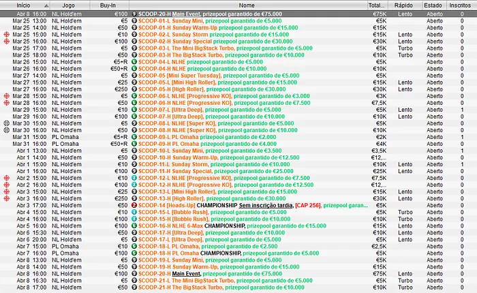The width and height of the screenshot is (477, 293).
Task: Select SCOOP-11-H Sunday Special €25.000 tournament
Action: [238, 171]
